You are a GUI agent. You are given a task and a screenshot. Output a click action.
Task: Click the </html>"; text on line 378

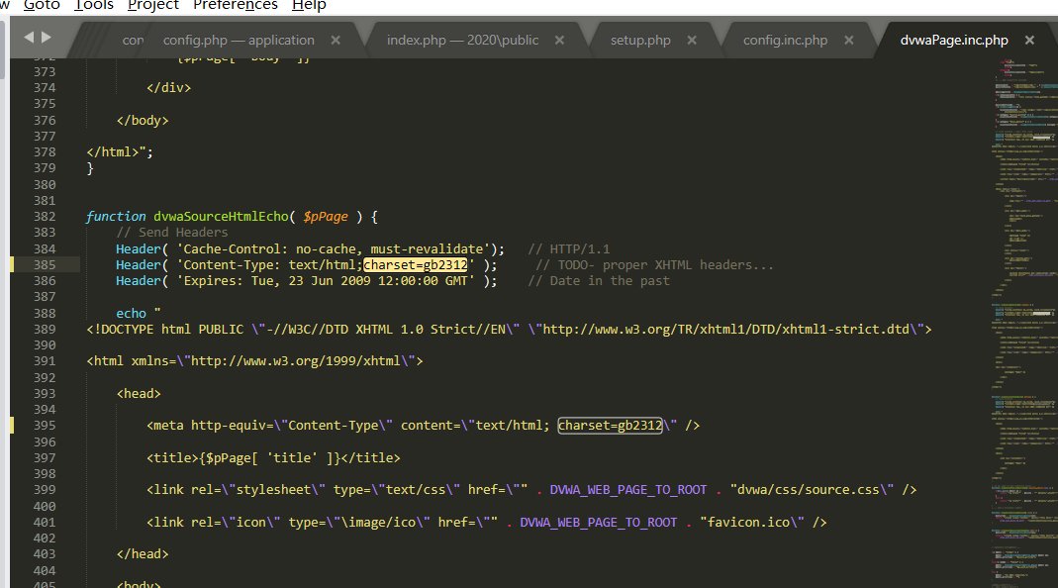point(120,152)
